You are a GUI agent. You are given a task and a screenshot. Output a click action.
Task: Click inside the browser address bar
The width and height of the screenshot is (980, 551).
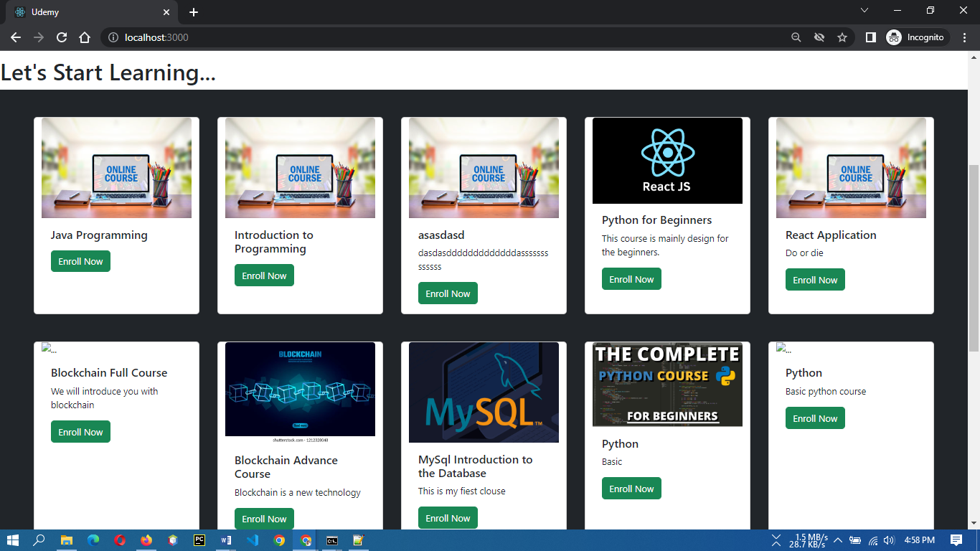[x=430, y=37]
